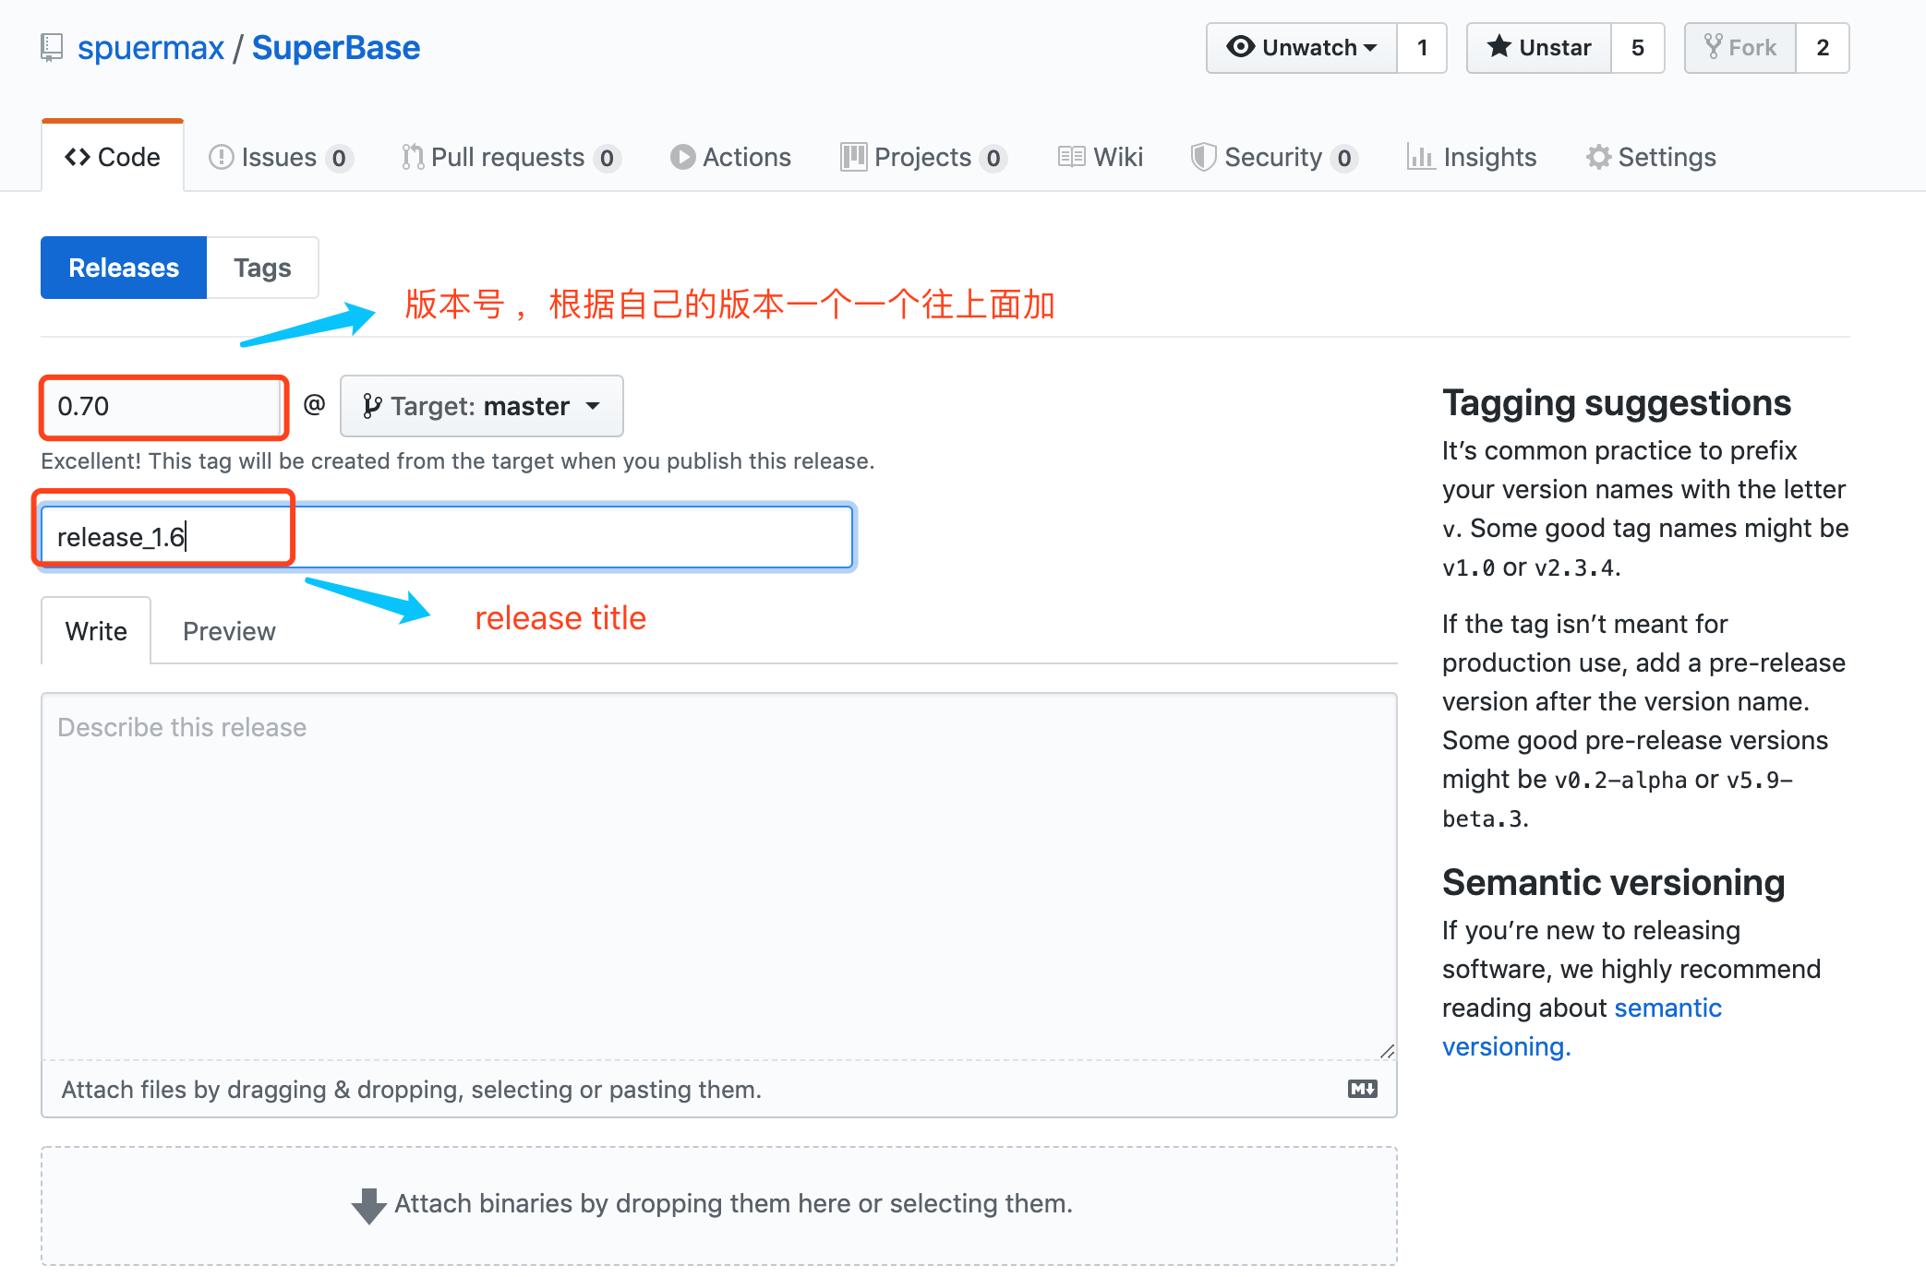
Task: Click the Actions play icon
Action: pyautogui.click(x=682, y=157)
